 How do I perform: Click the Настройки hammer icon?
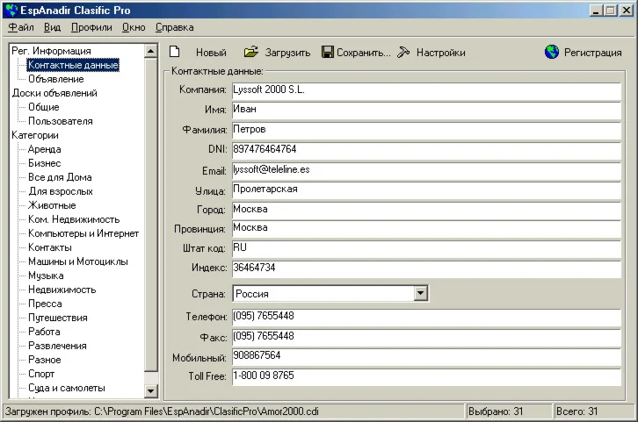(403, 52)
